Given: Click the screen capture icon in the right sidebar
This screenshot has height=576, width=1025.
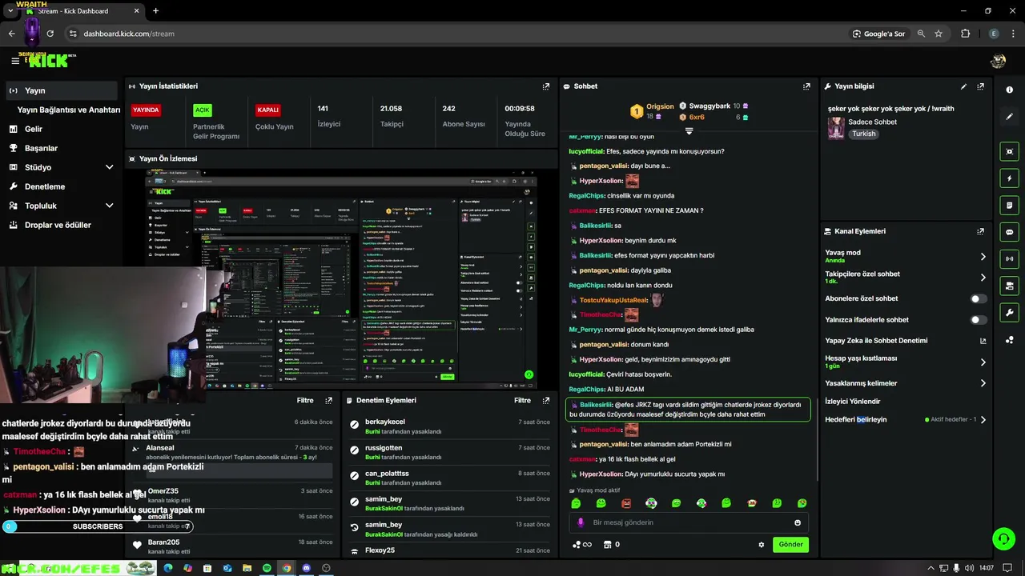Looking at the screenshot, I should 1009,151.
